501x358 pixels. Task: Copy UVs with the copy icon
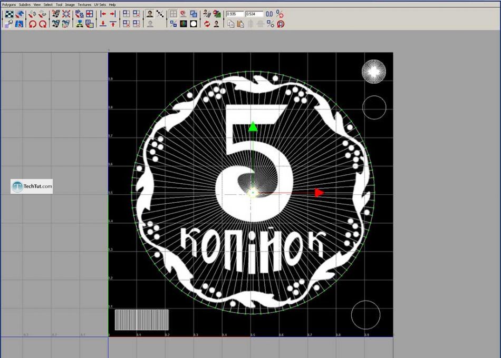click(x=230, y=24)
